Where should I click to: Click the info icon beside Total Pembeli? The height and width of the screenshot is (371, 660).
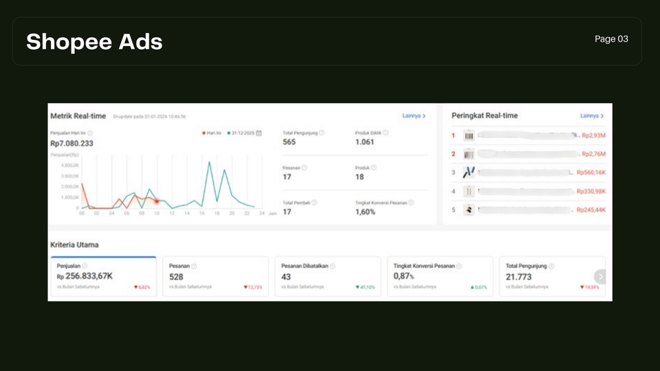pyautogui.click(x=315, y=203)
